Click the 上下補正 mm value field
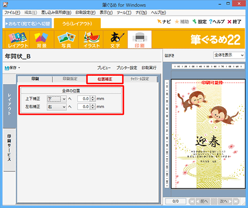Screen dimensions: 248x208 point(84,99)
